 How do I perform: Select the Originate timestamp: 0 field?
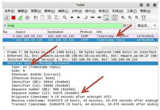point(61,97)
